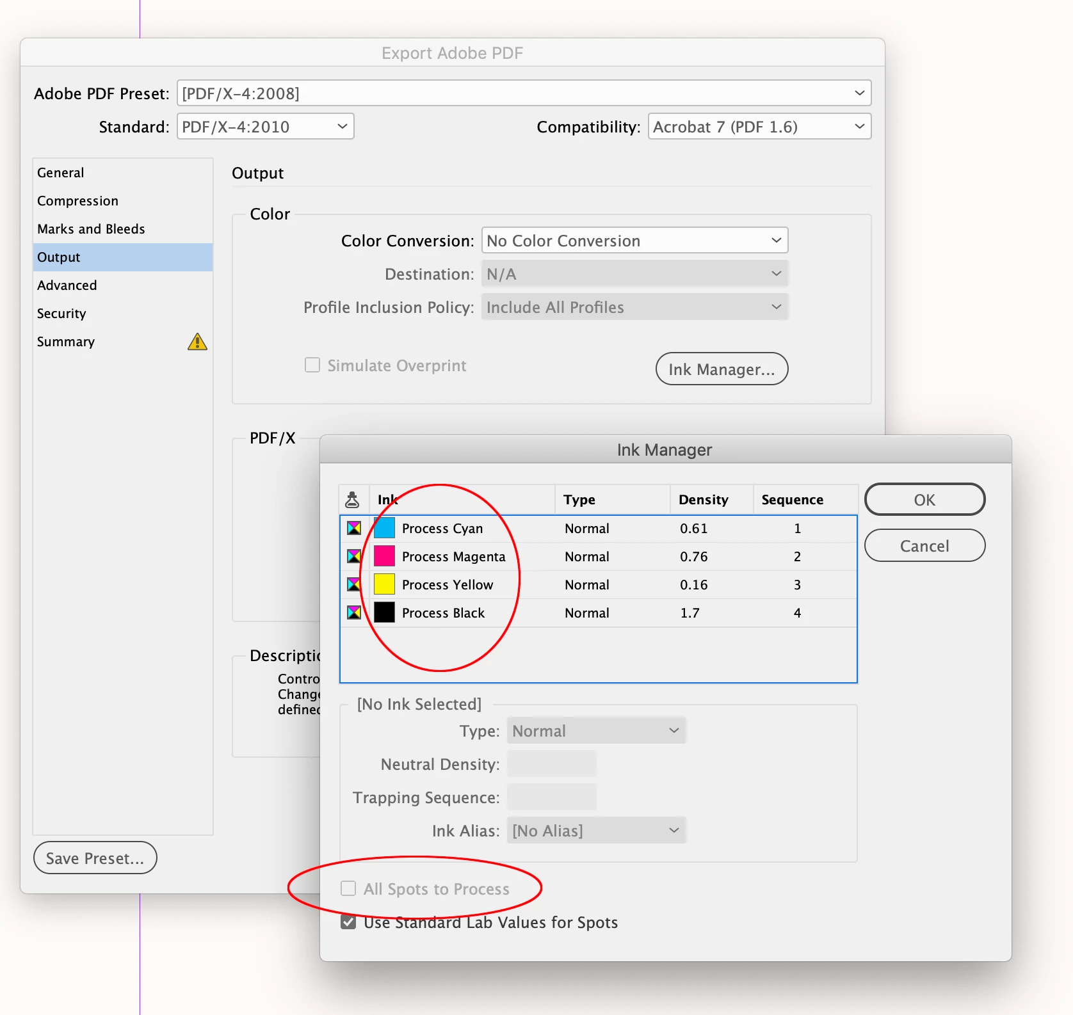
Task: Click the Sequence column header
Action: [x=805, y=499]
